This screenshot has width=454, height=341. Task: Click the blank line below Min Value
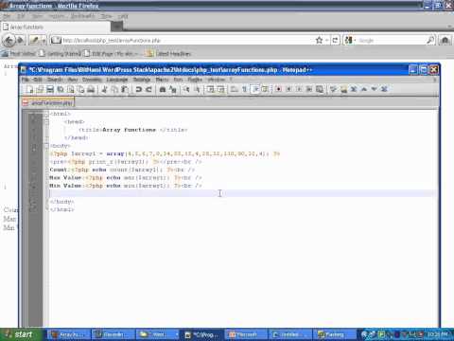[242, 193]
